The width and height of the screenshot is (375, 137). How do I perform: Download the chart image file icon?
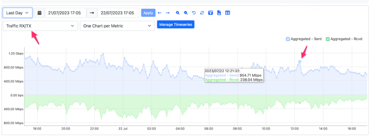[219, 13]
